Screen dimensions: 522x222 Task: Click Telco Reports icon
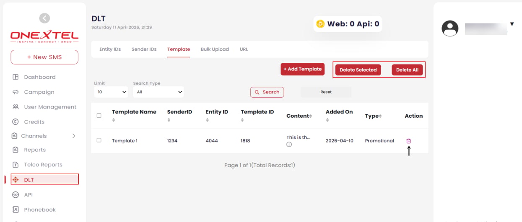[16, 165]
